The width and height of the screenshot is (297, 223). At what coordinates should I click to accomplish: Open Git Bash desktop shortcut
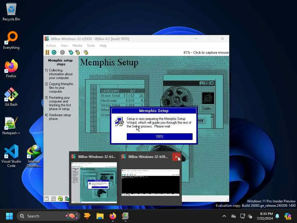coord(11,97)
